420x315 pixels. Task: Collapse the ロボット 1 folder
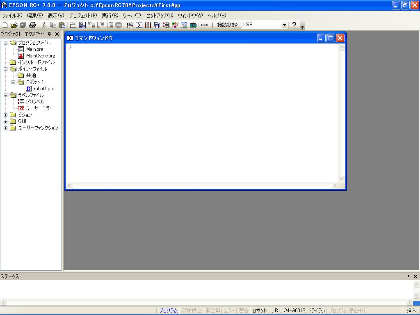[13, 82]
